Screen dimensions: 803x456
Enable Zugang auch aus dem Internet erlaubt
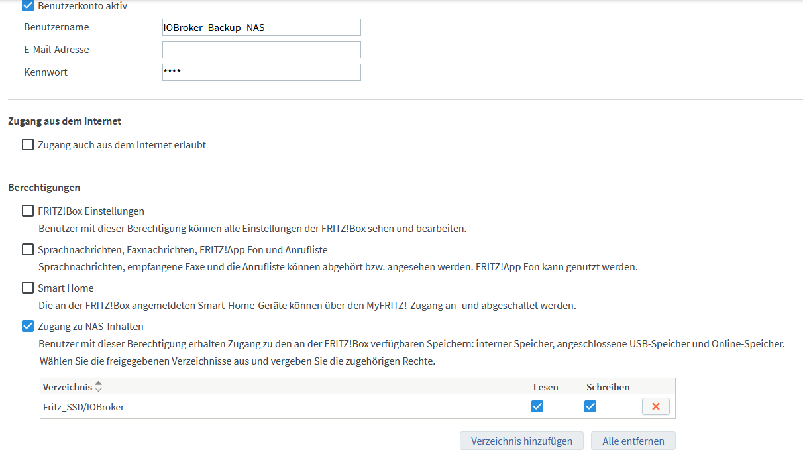[28, 144]
